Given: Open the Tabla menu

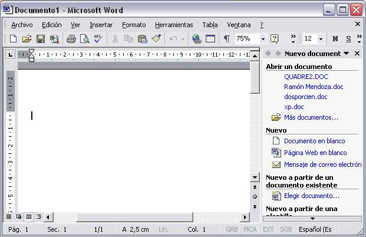Looking at the screenshot, I should [x=210, y=25].
